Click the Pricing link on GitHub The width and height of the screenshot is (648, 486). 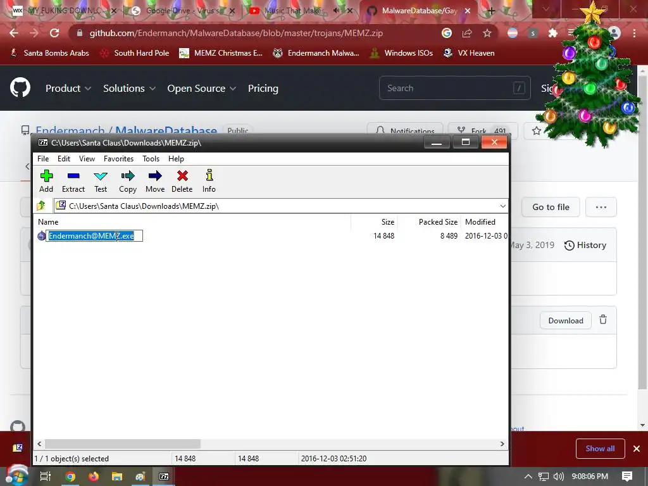tap(263, 88)
